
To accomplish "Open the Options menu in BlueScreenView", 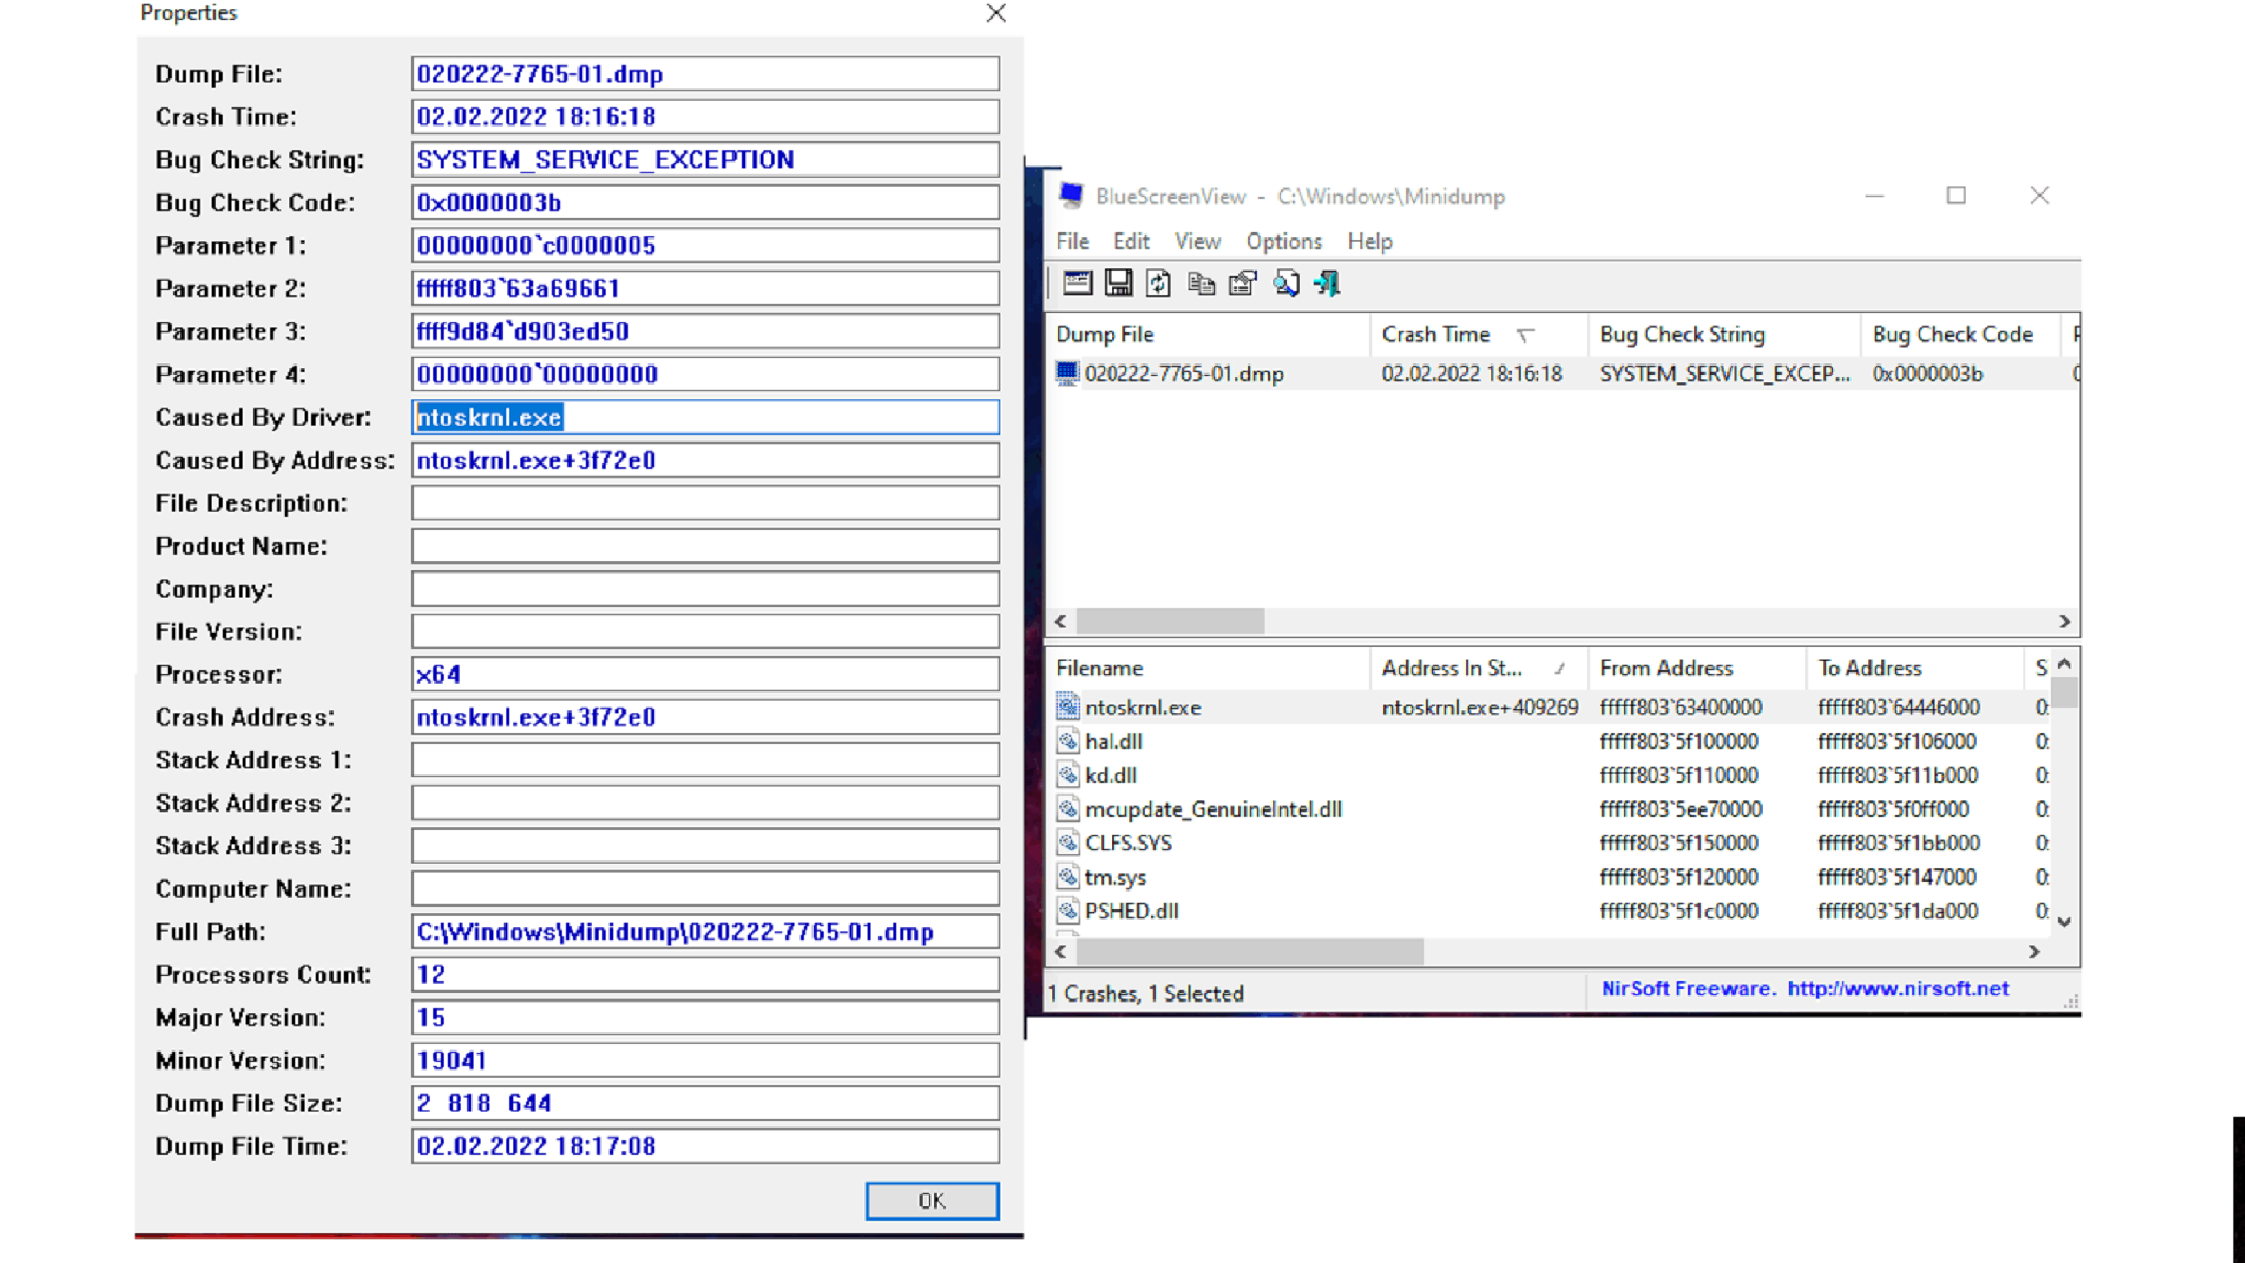I will (x=1284, y=240).
